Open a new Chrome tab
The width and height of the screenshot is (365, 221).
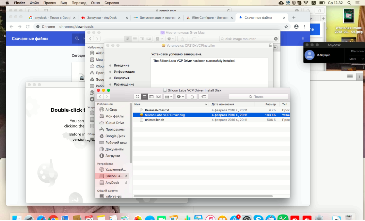click(294, 18)
